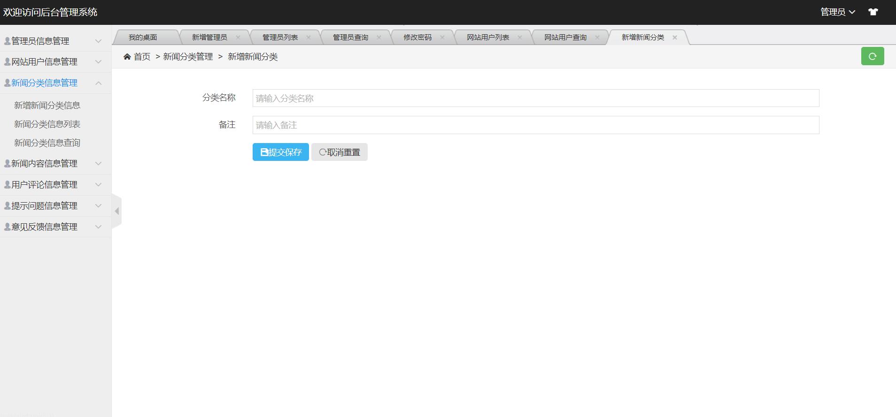Close the 管理员列表 tab
896x417 pixels.
[309, 38]
